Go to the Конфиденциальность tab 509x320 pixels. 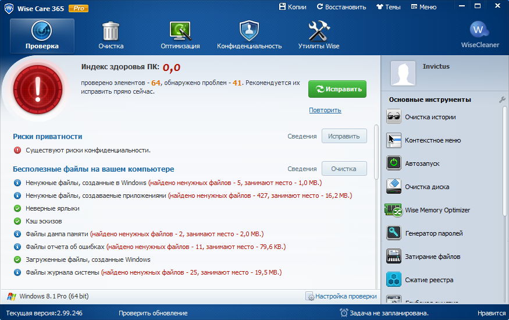click(249, 35)
